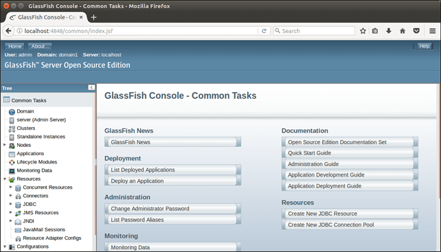Click the Resources folder icon
Viewport: 441px width, 252px height.
(x=12, y=179)
